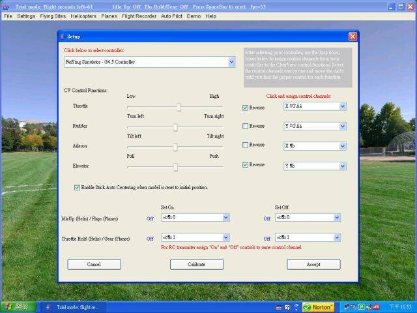The height and width of the screenshot is (313, 417).
Task: Click the Cancel button
Action: coord(94,264)
